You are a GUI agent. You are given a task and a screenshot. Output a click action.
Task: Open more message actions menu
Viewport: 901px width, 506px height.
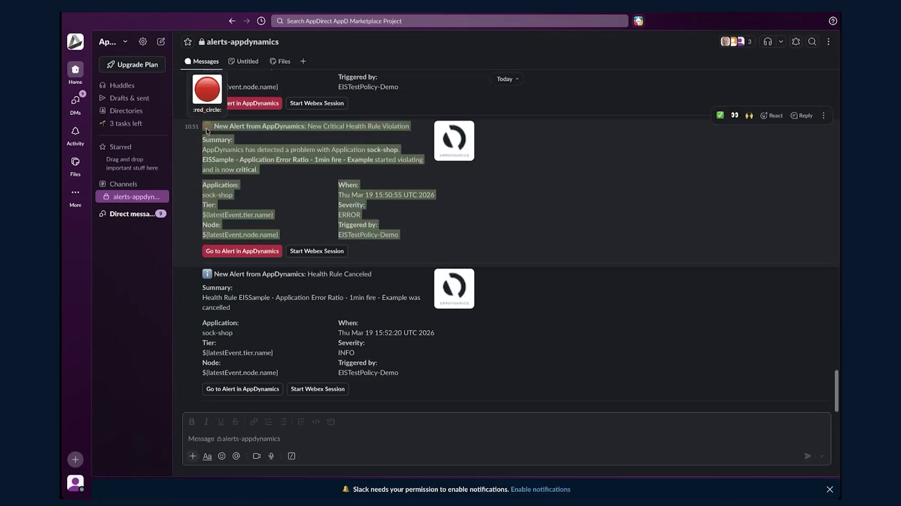pos(824,115)
